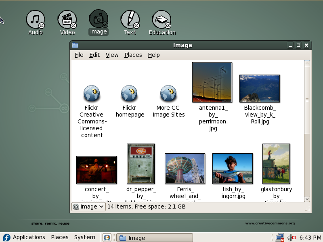
Task: Select the antenna1_by_perrimoon.jpg thumbnail
Action: [x=212, y=82]
